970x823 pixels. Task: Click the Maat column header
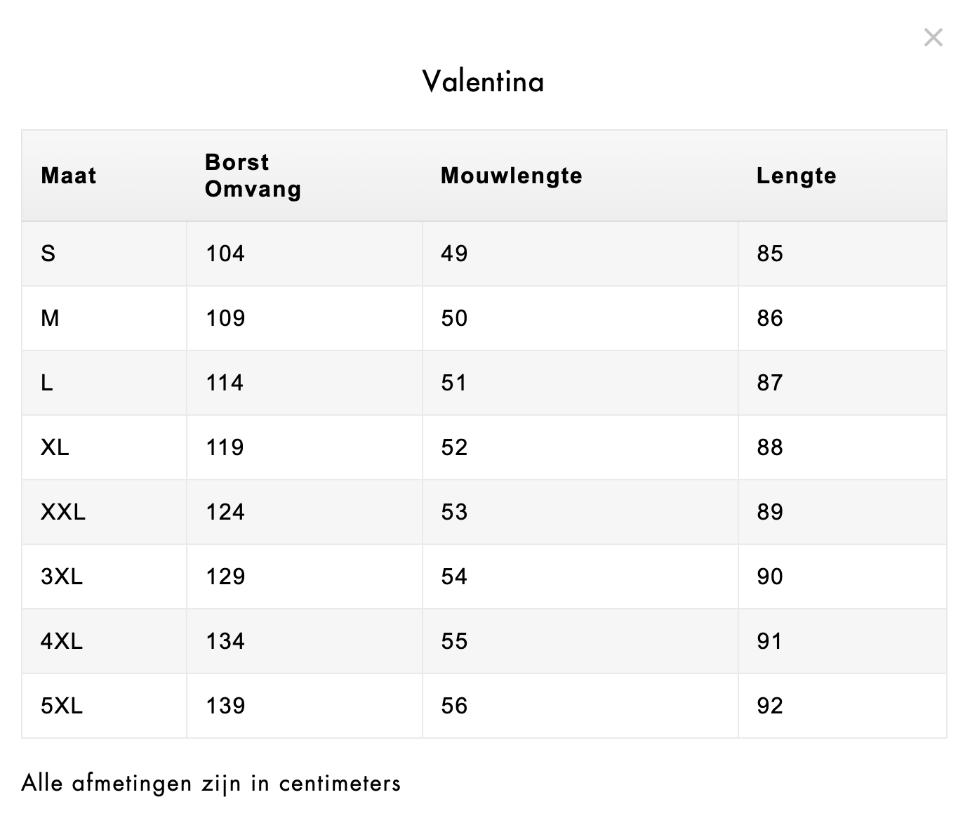coord(69,176)
